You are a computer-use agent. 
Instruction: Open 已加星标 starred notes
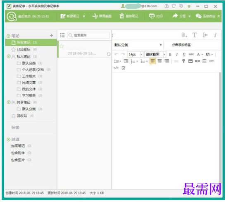point(24,49)
